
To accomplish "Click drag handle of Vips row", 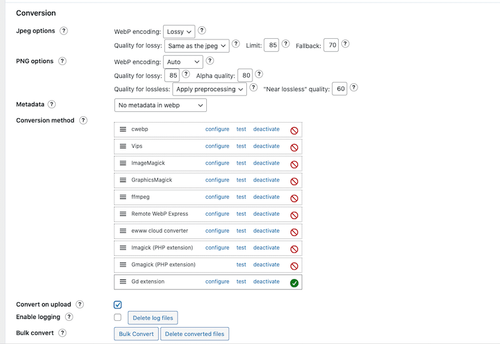I will pyautogui.click(x=122, y=146).
